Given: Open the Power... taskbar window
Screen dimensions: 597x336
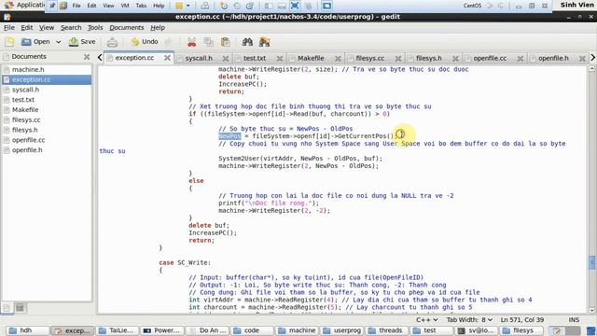Looking at the screenshot, I should coord(162,330).
